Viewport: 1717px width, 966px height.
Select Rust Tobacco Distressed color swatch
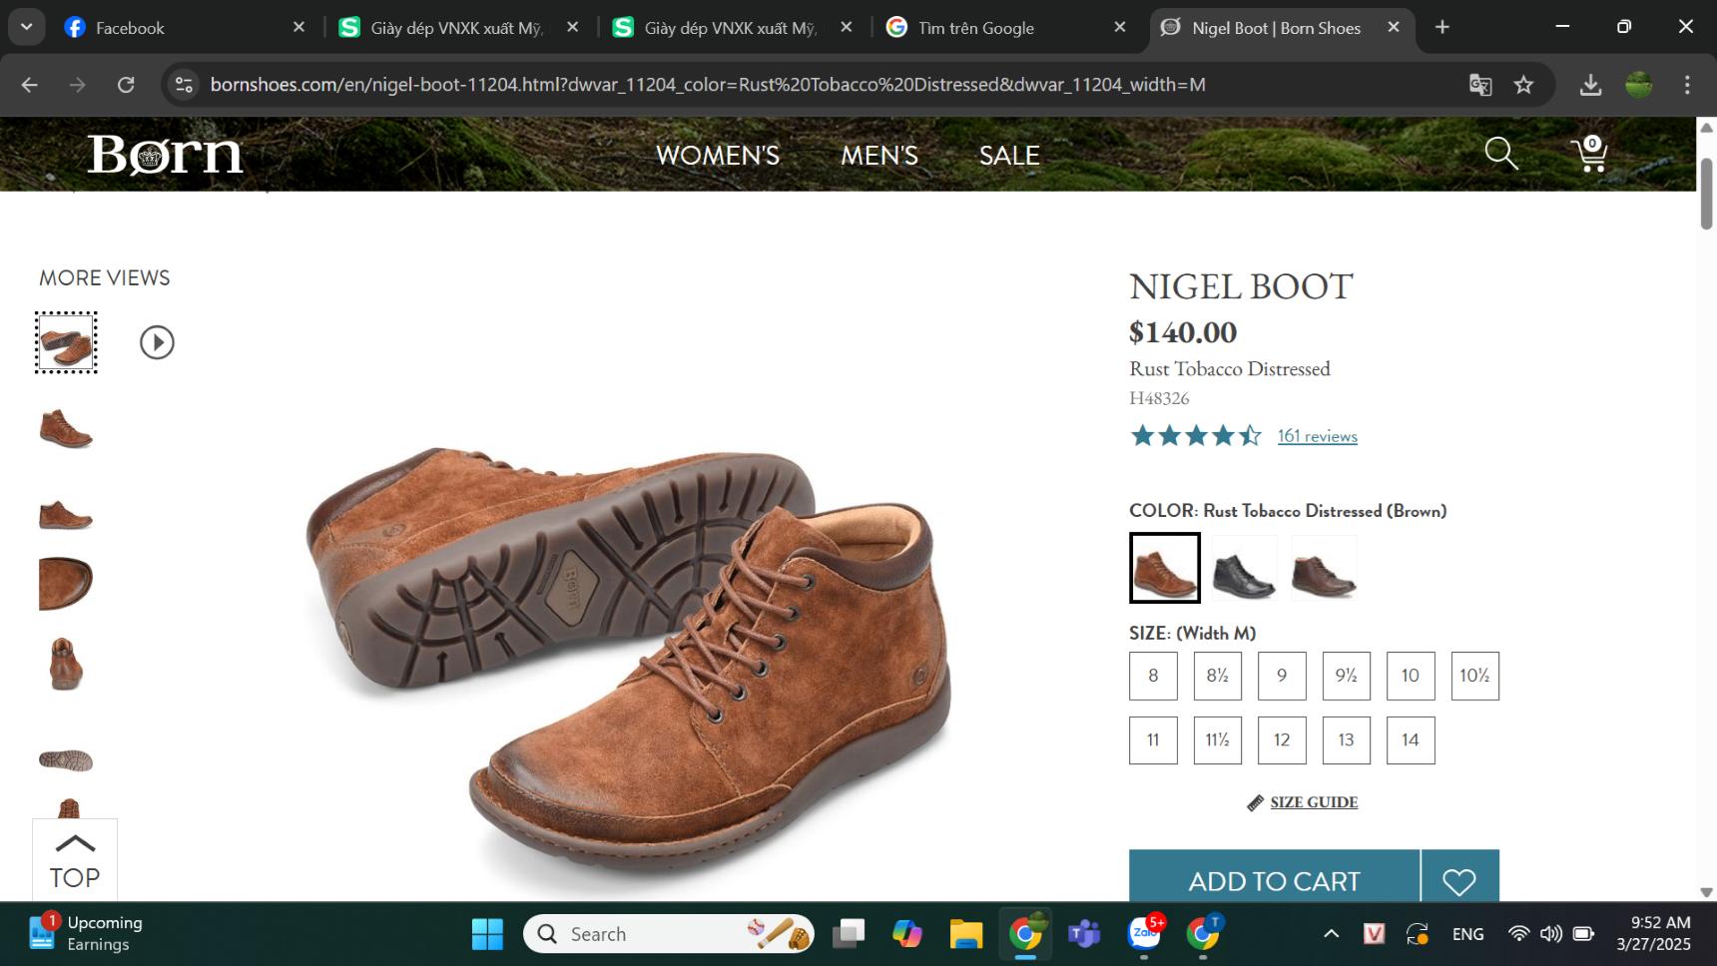click(1165, 568)
